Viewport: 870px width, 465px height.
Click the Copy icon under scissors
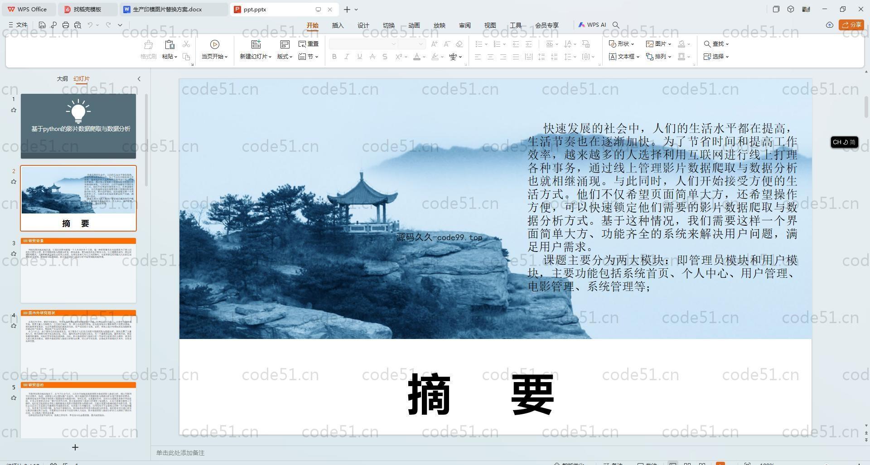(x=186, y=57)
